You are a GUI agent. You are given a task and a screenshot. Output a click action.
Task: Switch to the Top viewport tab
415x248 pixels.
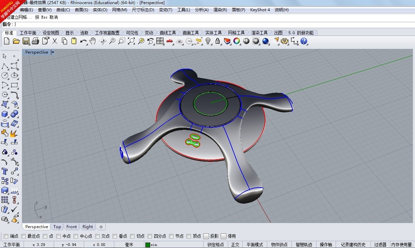tap(57, 227)
